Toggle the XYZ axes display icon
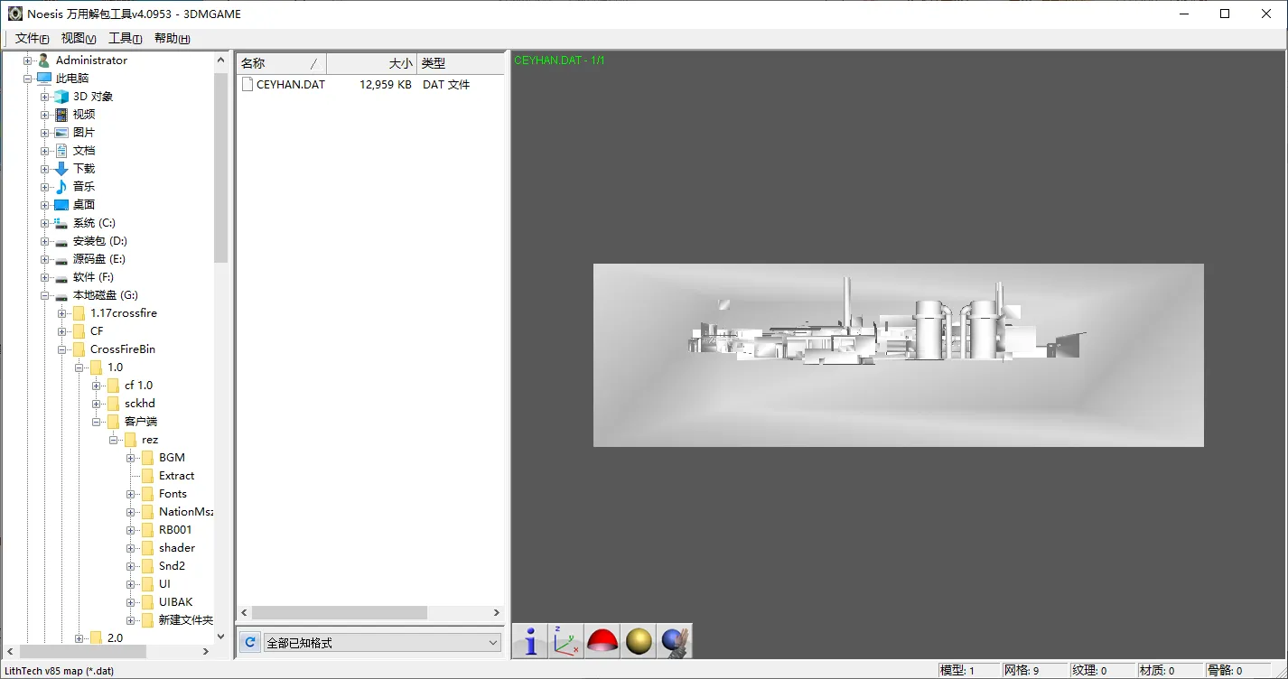This screenshot has width=1288, height=679. (x=566, y=641)
